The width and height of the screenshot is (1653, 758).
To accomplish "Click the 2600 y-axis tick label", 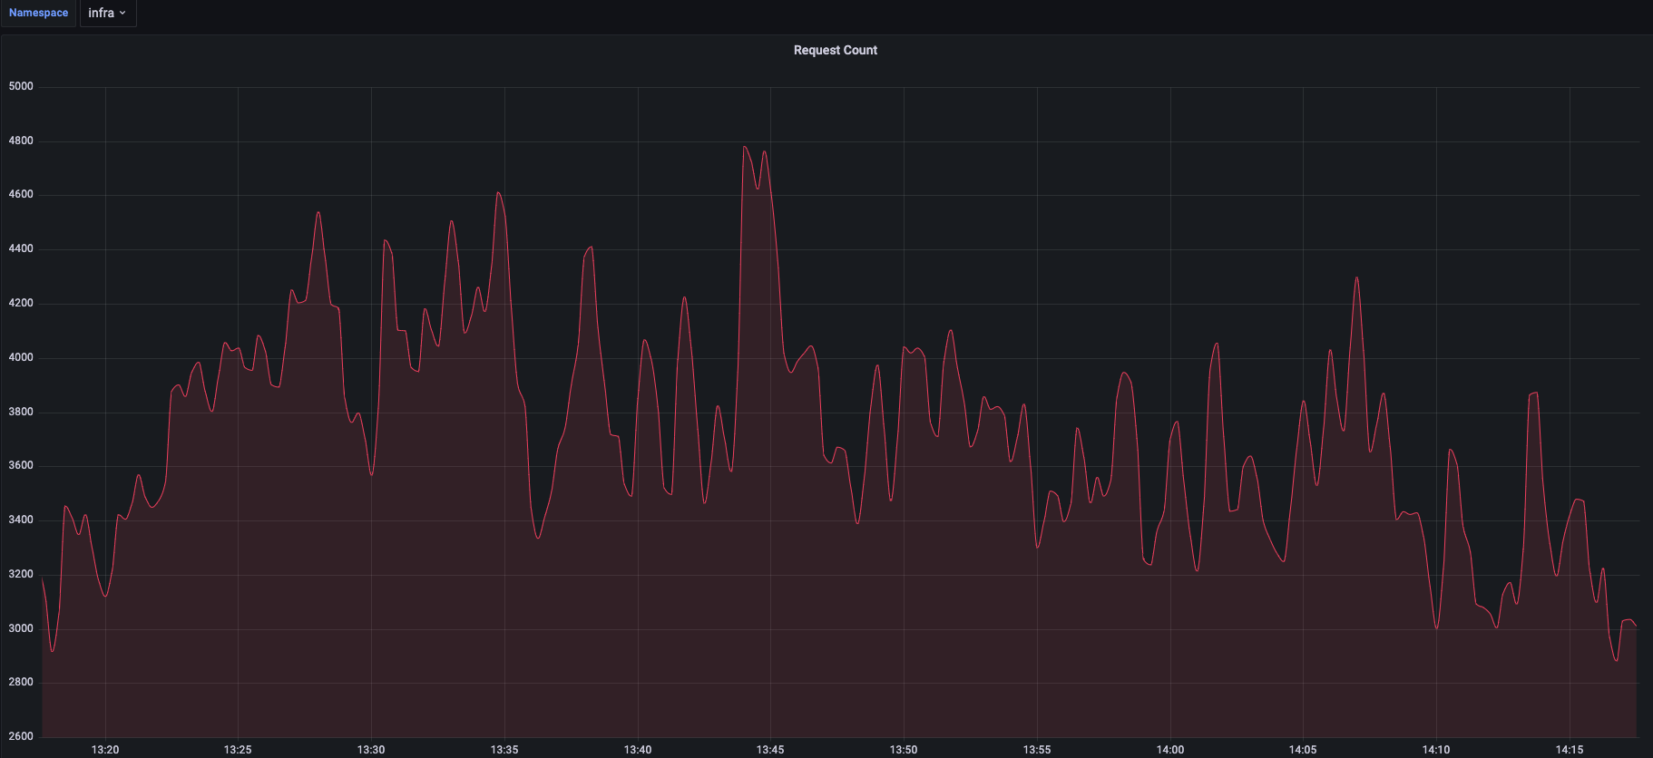I will coord(21,736).
